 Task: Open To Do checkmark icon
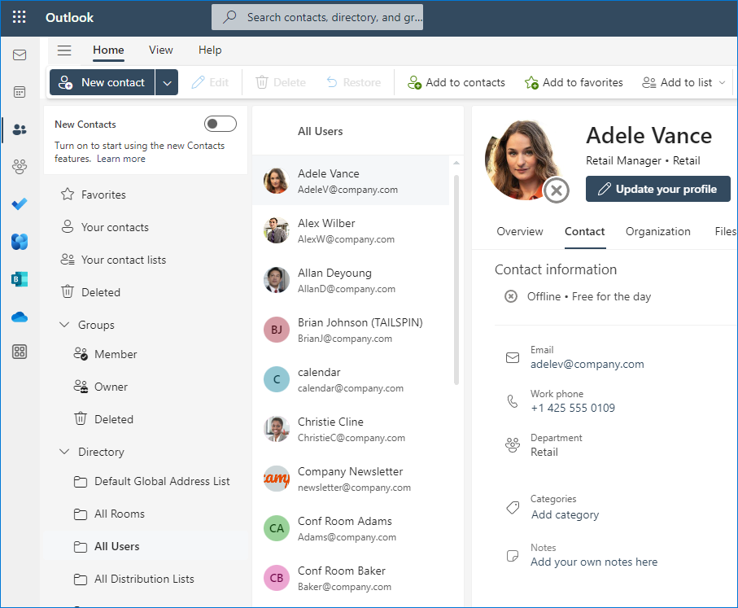[x=20, y=204]
